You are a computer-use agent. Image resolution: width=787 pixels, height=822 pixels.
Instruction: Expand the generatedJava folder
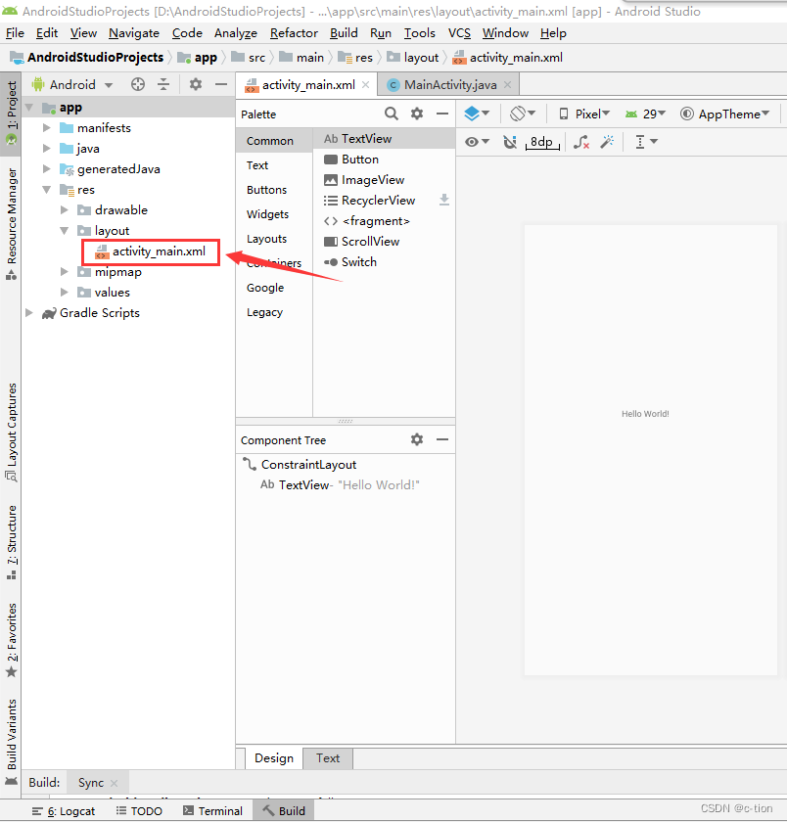pyautogui.click(x=47, y=168)
